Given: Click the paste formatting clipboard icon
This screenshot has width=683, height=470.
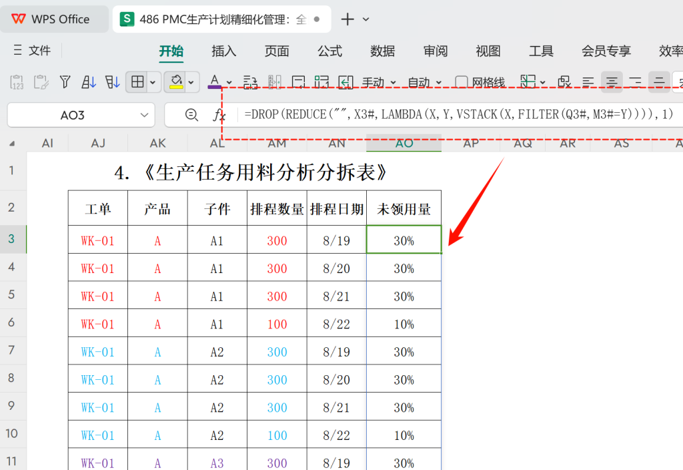Looking at the screenshot, I should point(41,82).
